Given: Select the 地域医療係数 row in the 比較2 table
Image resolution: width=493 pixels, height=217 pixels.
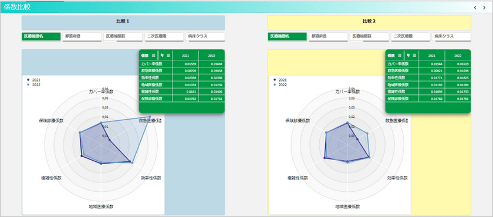Looking at the screenshot, I should point(428,85).
